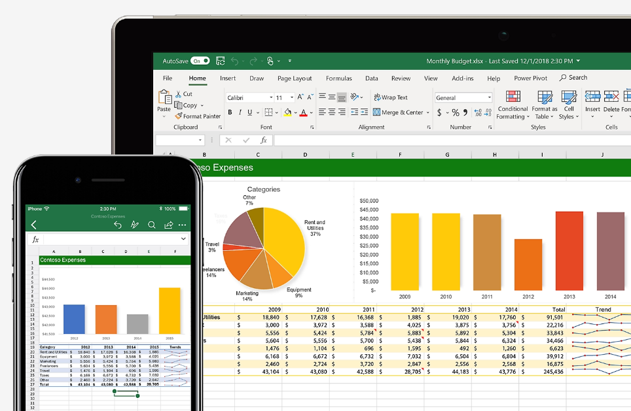
Task: Open Cell Styles gallery
Action: (569, 105)
